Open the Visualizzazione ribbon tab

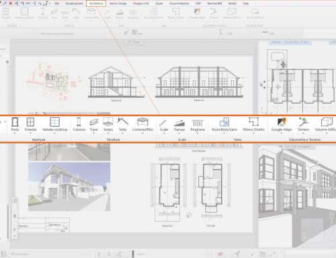(74, 3)
